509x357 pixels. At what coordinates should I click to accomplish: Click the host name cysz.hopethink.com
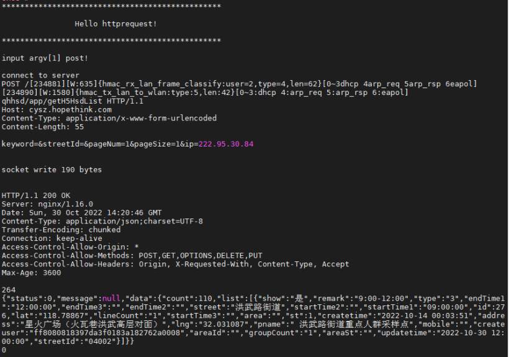point(68,110)
